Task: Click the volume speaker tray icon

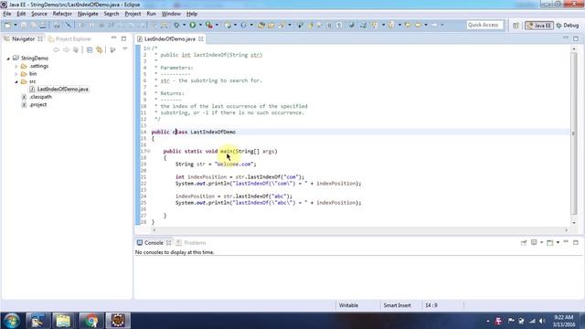Action: coord(542,321)
